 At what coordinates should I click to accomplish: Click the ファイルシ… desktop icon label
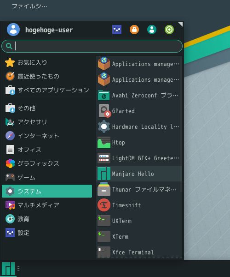click(x=29, y=6)
